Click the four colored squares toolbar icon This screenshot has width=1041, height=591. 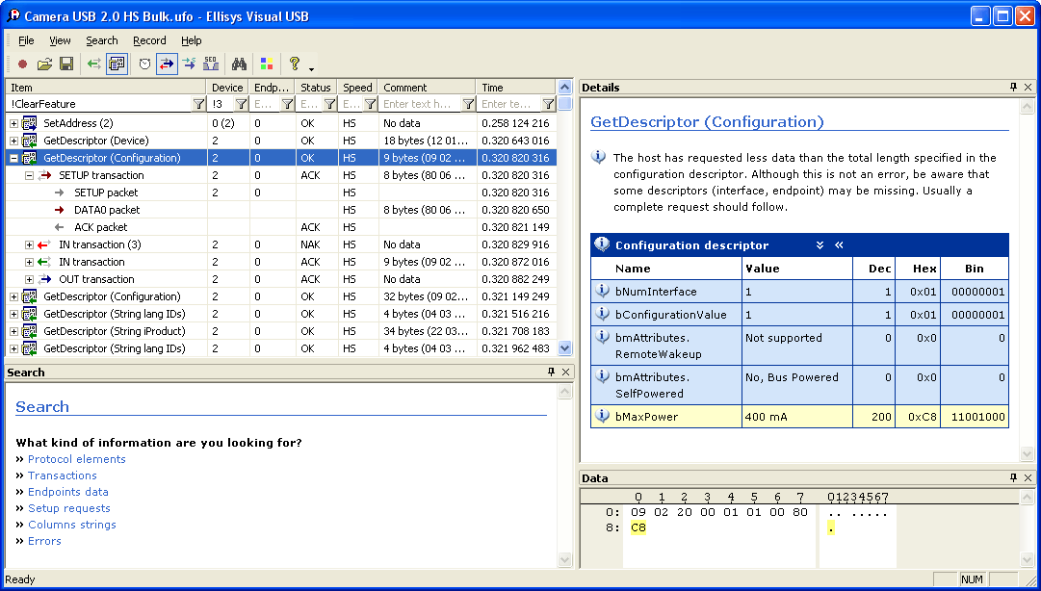pos(267,64)
